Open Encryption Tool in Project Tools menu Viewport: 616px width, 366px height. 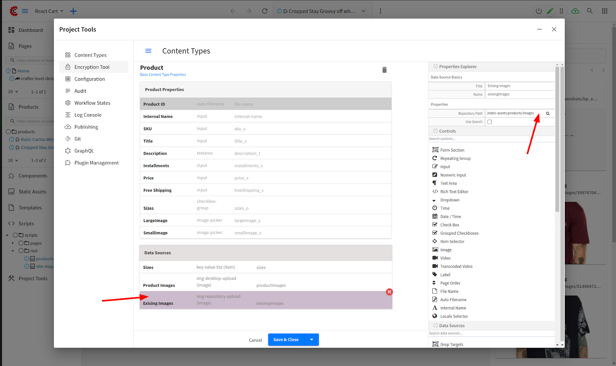92,67
